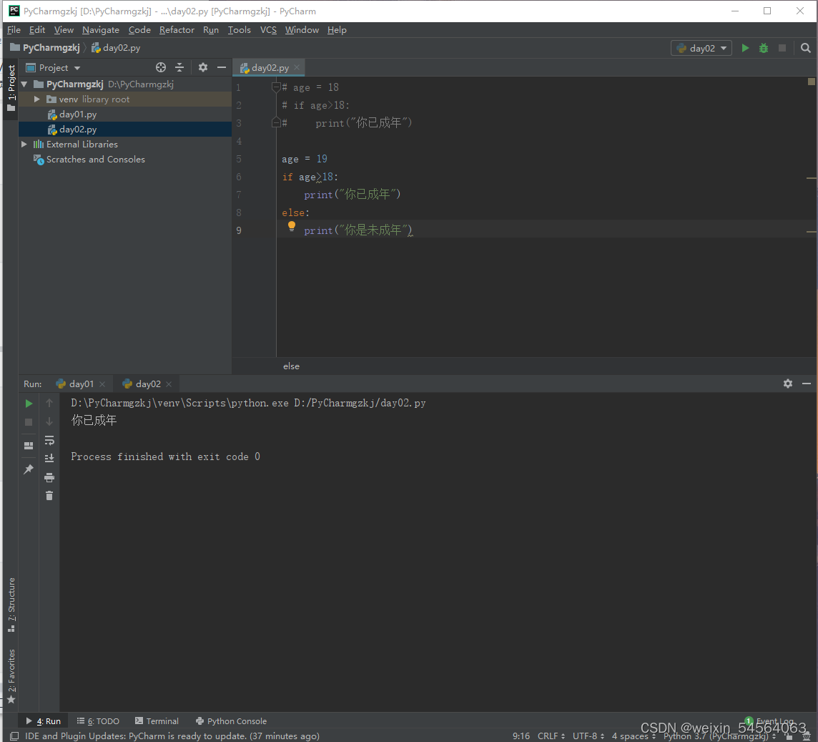Click the down-arrow icon in Run panel
Image resolution: width=818 pixels, height=742 pixels.
pos(49,421)
